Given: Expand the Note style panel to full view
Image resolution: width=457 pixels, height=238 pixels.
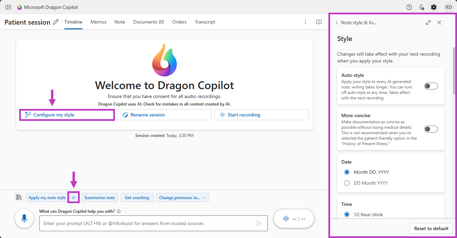Looking at the screenshot, I should click(x=428, y=22).
